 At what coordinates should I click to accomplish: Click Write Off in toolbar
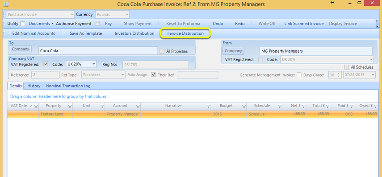(267, 24)
